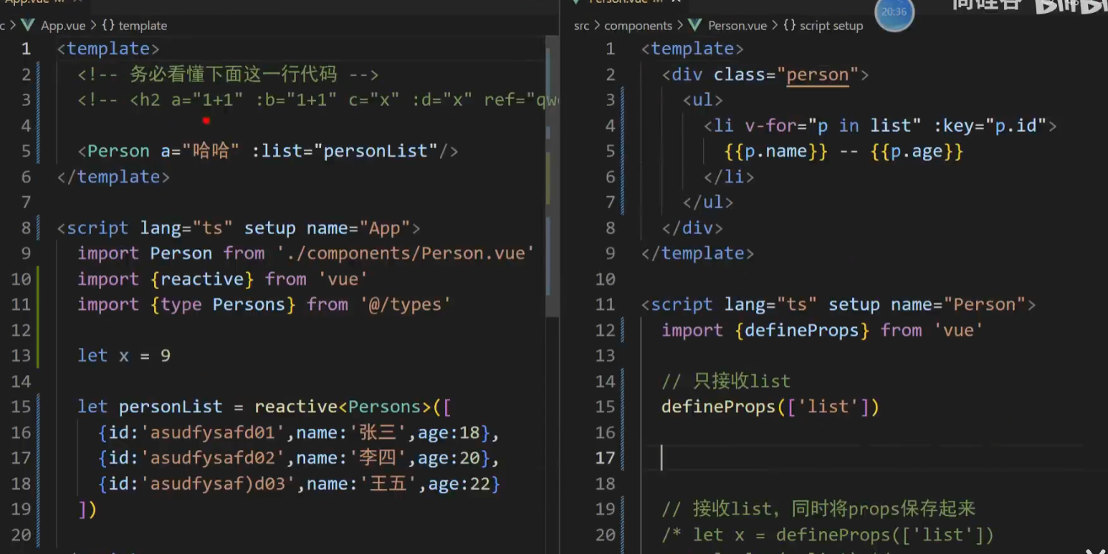Open the Person.vue breadcrumb segment

coord(737,25)
